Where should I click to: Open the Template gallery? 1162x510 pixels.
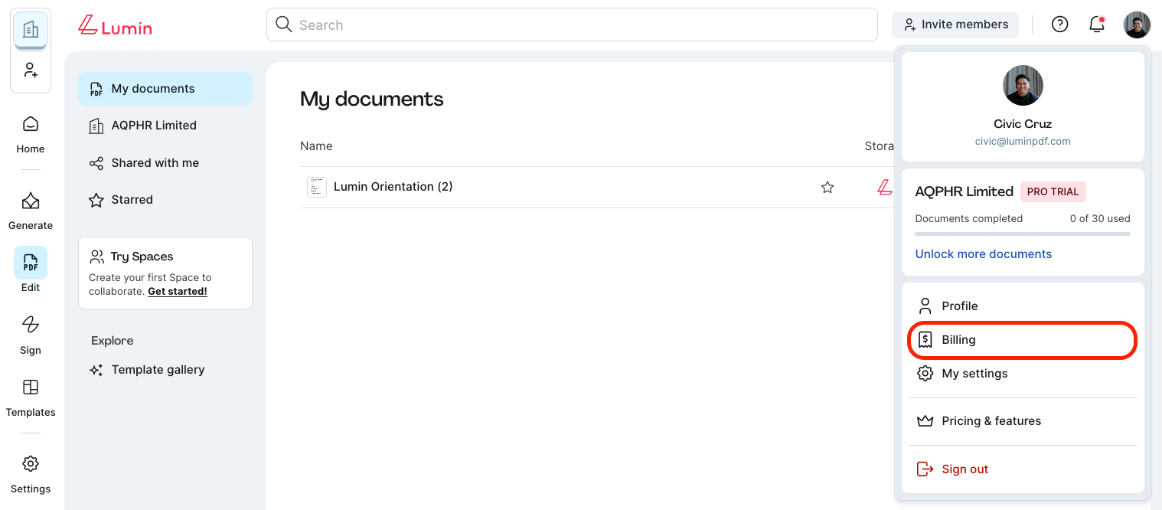pyautogui.click(x=165, y=370)
